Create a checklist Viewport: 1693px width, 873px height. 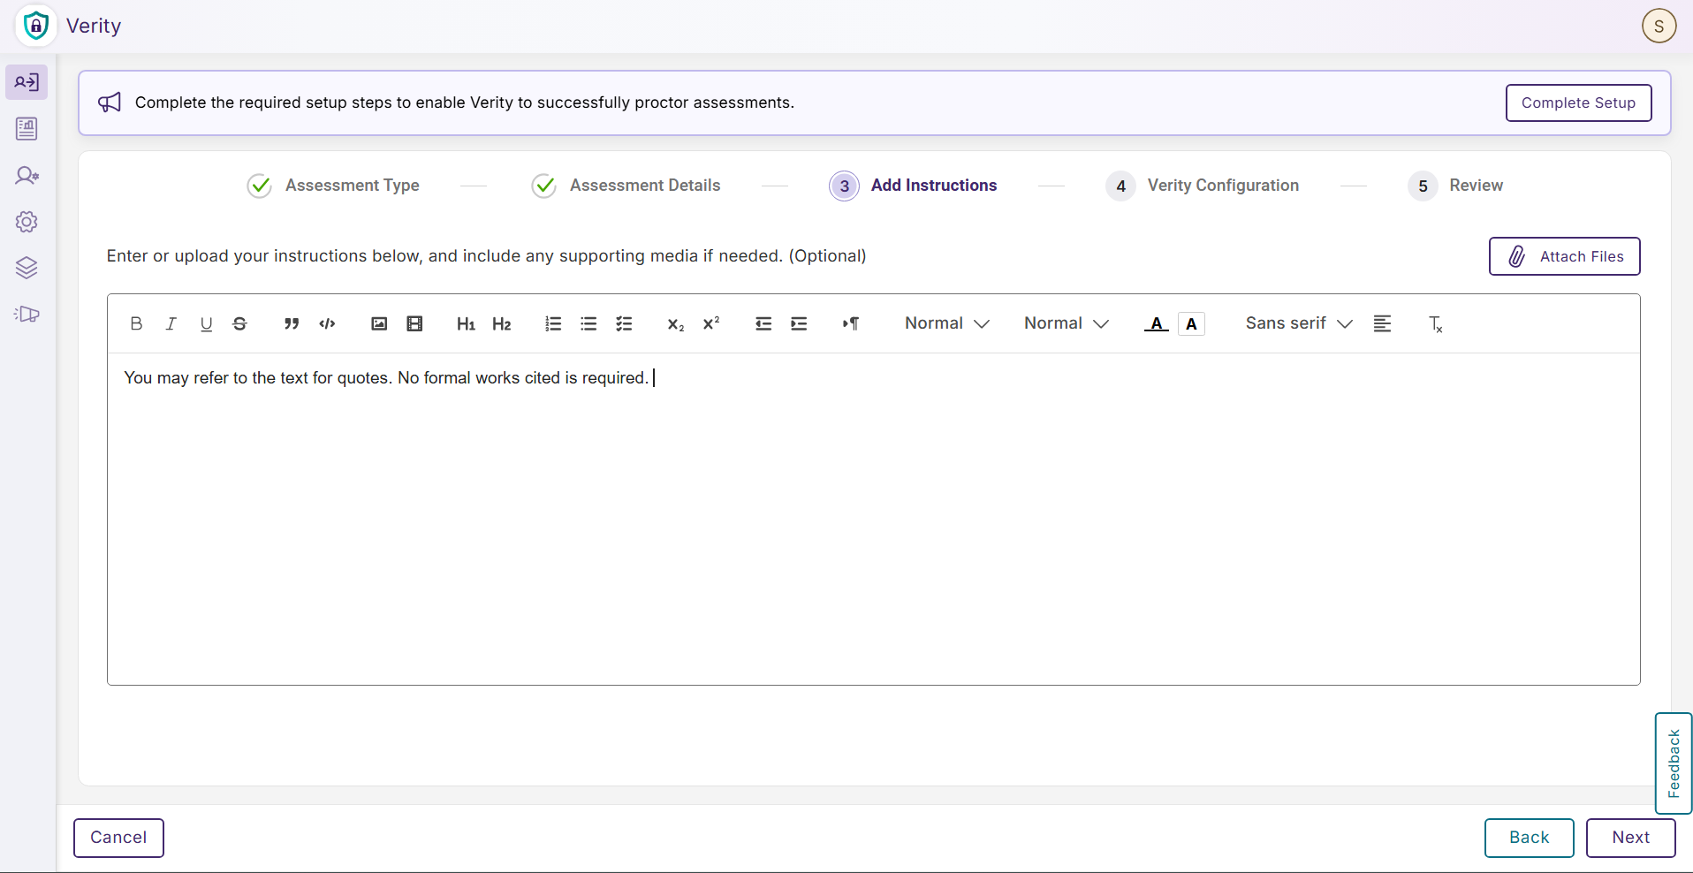pyautogui.click(x=624, y=323)
